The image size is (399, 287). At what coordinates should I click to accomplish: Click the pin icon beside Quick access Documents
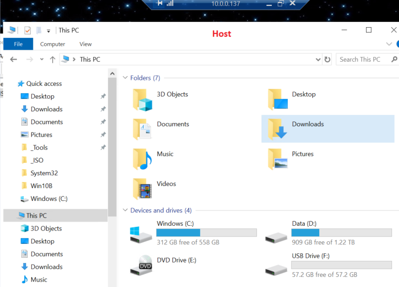click(x=103, y=122)
